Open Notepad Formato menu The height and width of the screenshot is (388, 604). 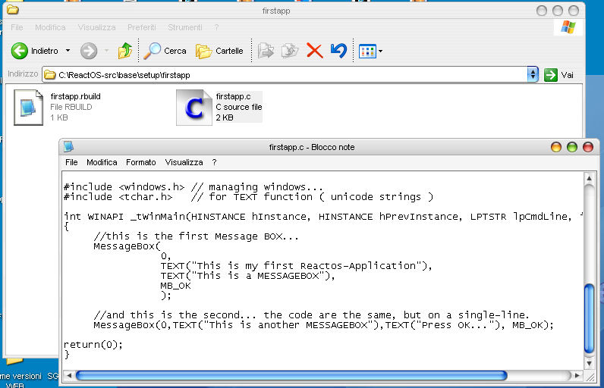(140, 162)
